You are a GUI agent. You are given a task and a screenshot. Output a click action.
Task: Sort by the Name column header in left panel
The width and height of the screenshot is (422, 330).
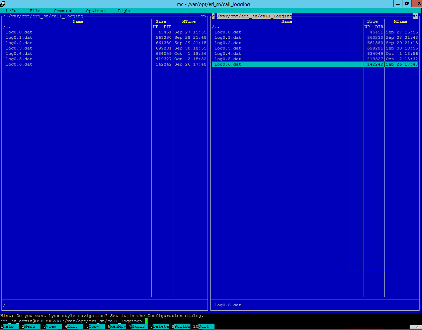(x=78, y=21)
